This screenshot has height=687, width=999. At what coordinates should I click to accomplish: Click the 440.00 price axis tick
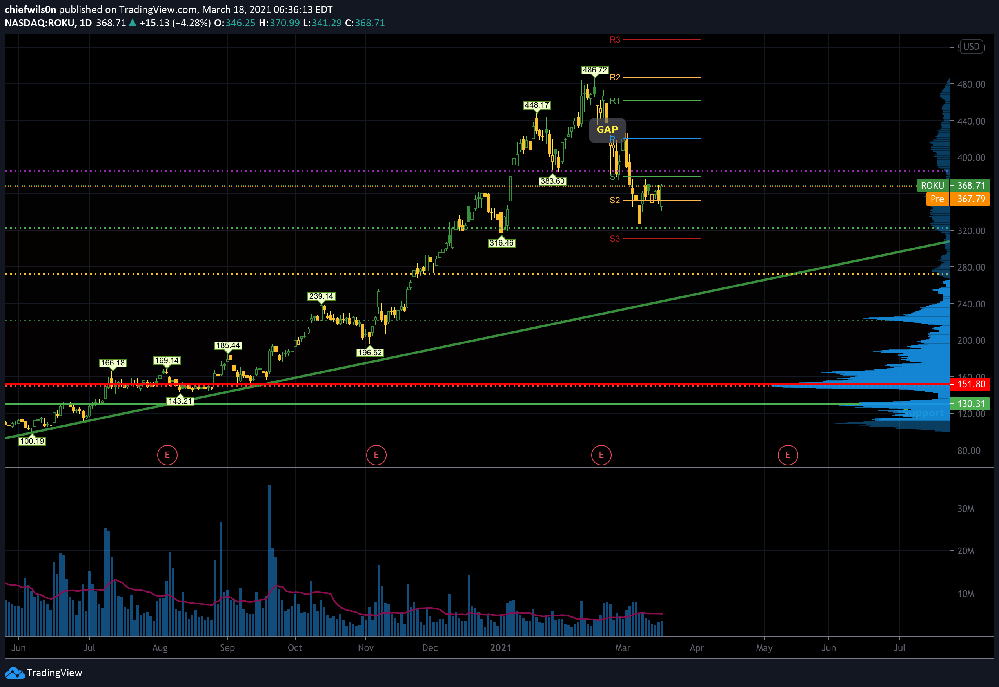(971, 121)
